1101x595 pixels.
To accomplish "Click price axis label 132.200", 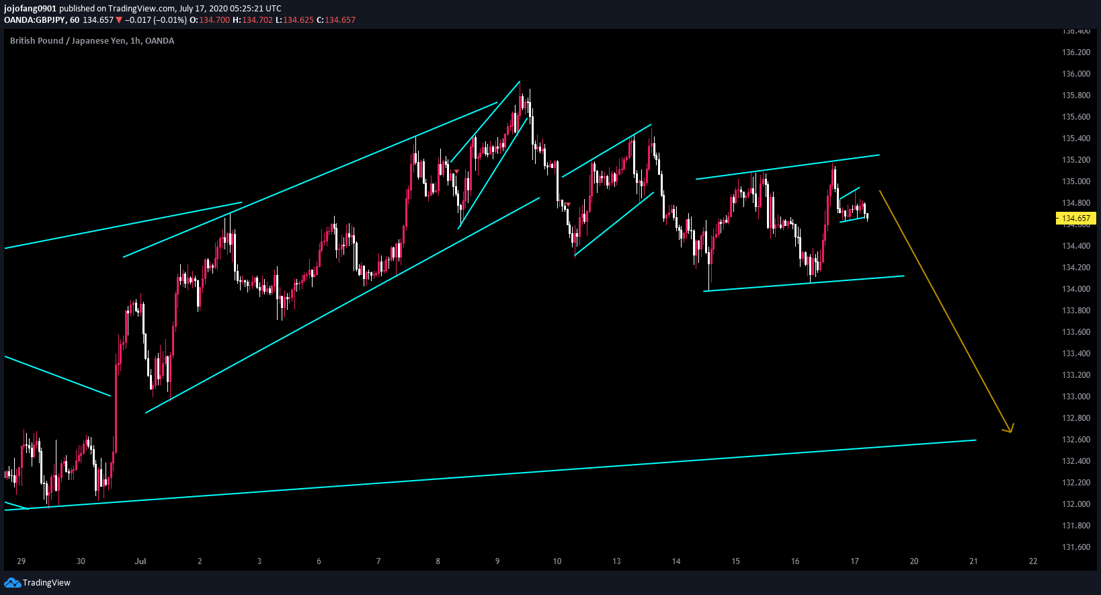I will click(x=1076, y=483).
